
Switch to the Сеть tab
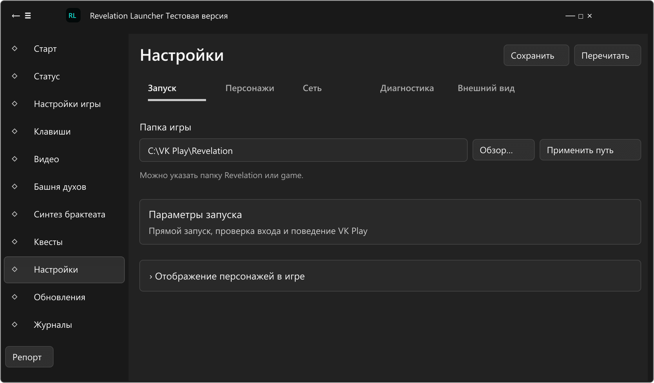coord(312,88)
